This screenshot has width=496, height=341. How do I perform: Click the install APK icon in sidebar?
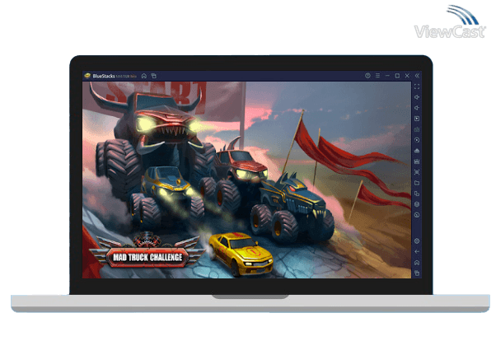tap(417, 151)
